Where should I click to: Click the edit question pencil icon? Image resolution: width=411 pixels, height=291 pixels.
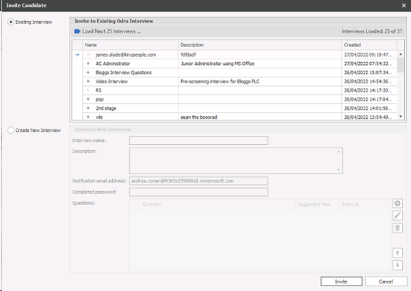398,215
